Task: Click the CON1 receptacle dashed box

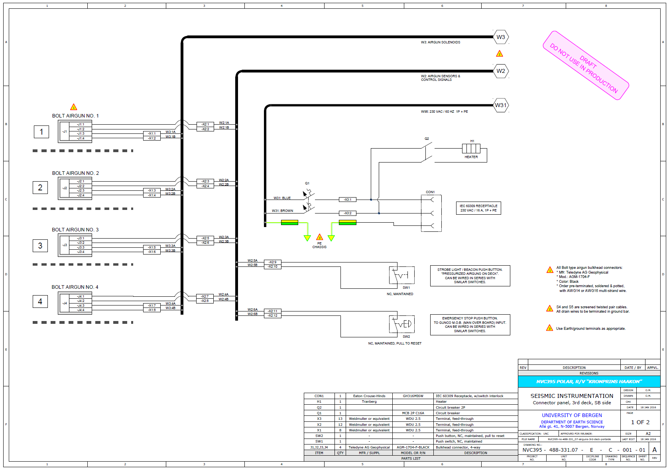Action: click(x=431, y=213)
